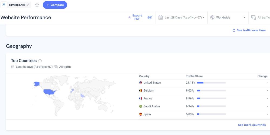Click the Compare button

[55, 5]
